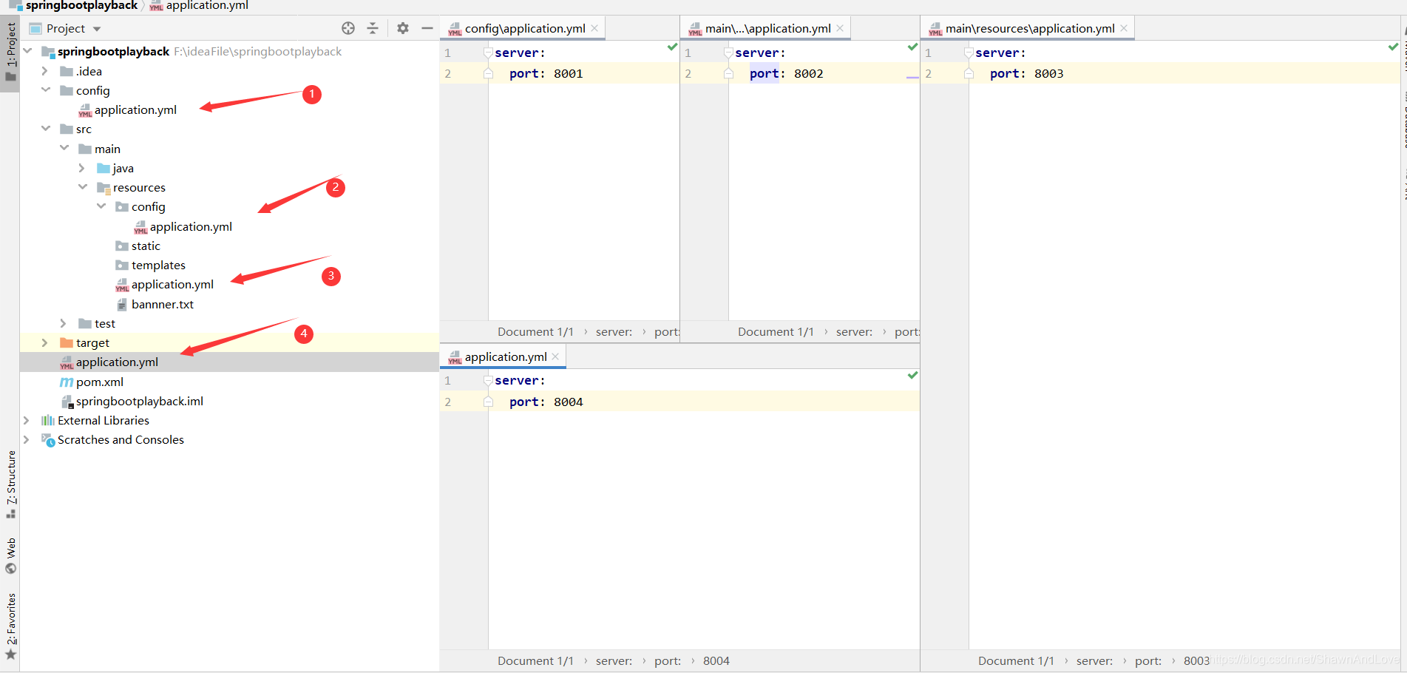Collapse the src folder
This screenshot has height=673, width=1407.
(46, 128)
